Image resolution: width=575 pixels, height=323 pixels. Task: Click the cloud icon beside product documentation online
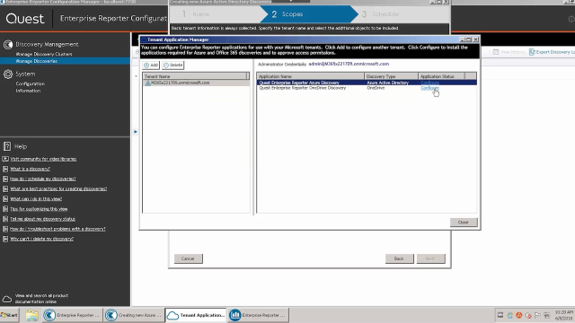(7, 299)
